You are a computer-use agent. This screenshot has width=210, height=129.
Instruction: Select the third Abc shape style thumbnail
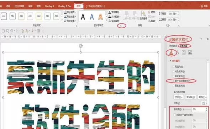21,16
